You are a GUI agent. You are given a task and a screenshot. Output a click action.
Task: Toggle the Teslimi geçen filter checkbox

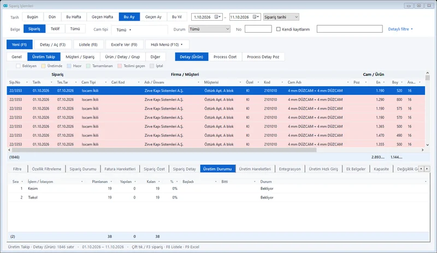pyautogui.click(x=120, y=66)
